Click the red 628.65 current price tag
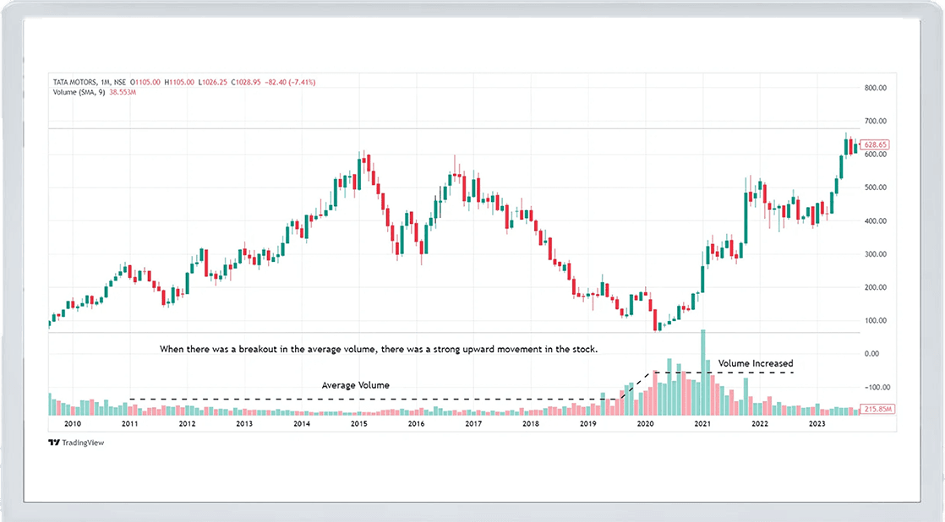945x522 pixels. [877, 145]
